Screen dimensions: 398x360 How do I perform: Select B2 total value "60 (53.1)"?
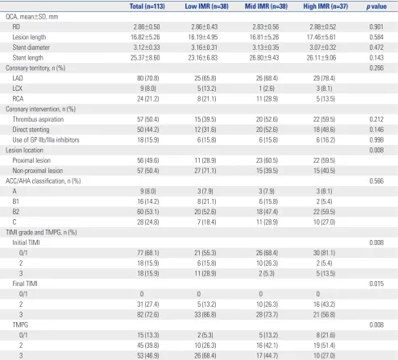(148, 212)
